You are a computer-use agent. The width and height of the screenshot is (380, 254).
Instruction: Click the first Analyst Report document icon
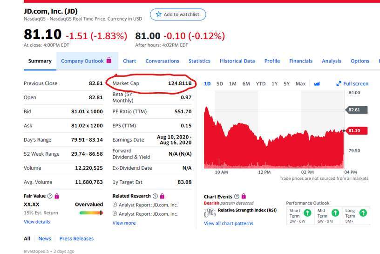click(115, 205)
